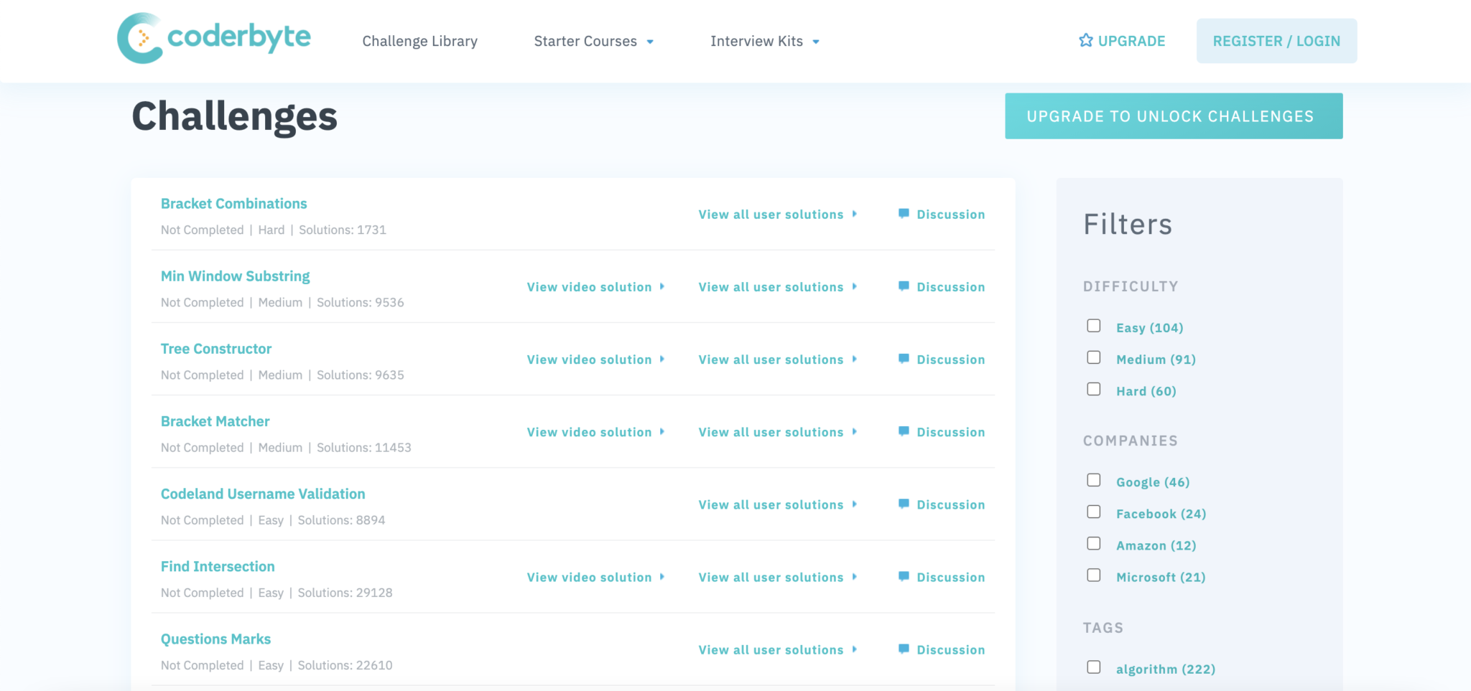The width and height of the screenshot is (1471, 691).
Task: Click the play arrow on Find Intersection video solution
Action: pyautogui.click(x=662, y=577)
